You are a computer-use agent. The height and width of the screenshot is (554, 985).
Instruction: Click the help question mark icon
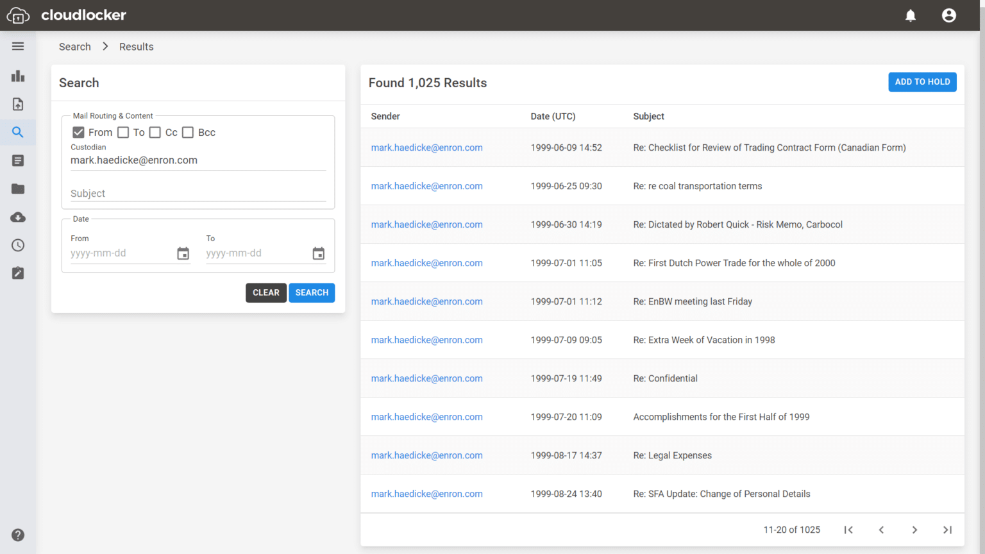(x=17, y=535)
